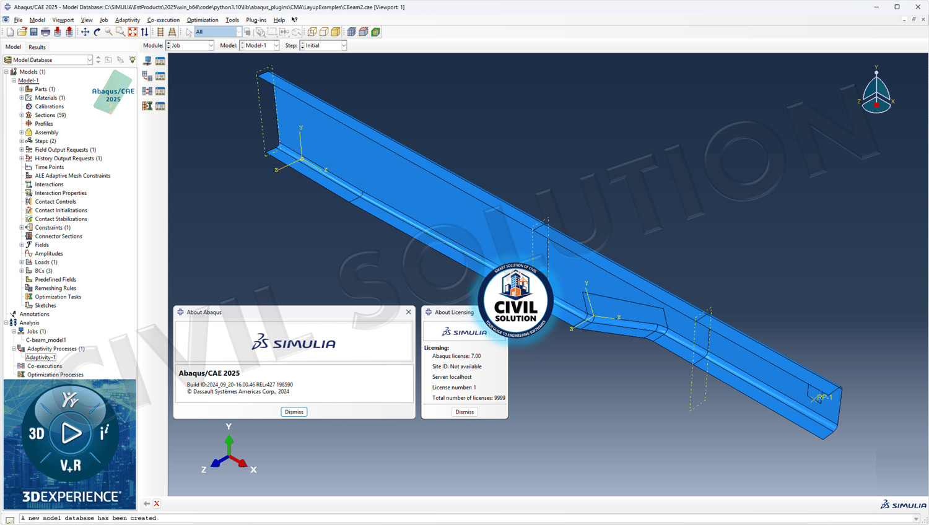The width and height of the screenshot is (929, 525).
Task: Open the Model Database dropdown in tree panel
Action: point(48,60)
